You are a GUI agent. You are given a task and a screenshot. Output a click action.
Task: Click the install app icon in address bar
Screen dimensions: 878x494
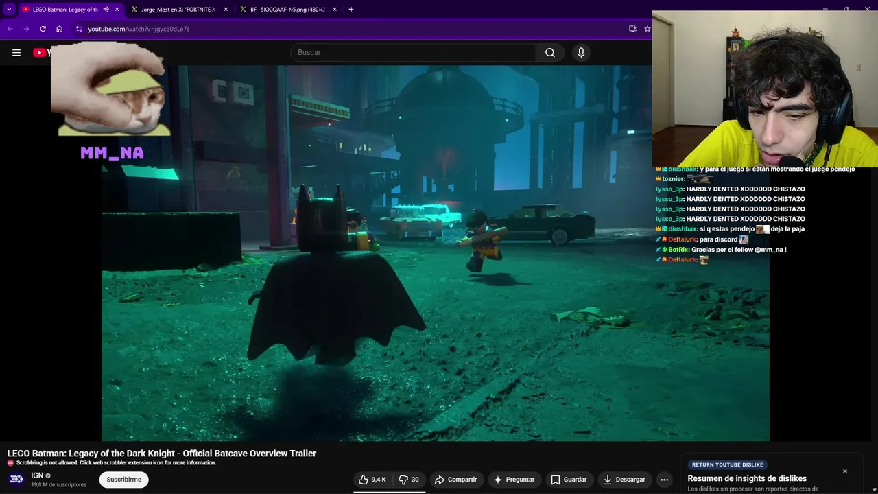coord(632,29)
